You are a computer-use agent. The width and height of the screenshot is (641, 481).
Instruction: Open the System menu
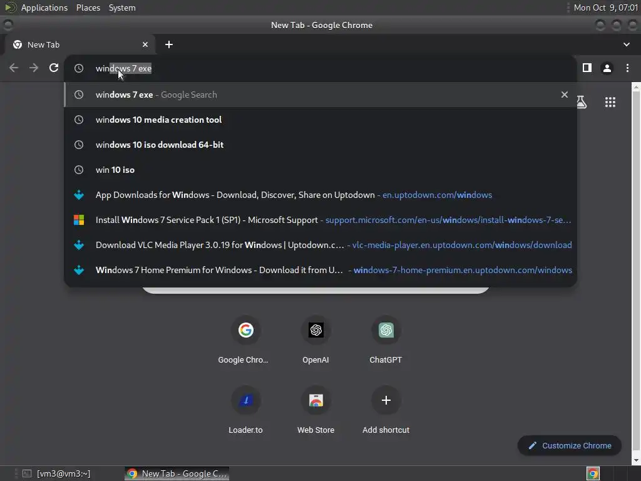coord(122,8)
